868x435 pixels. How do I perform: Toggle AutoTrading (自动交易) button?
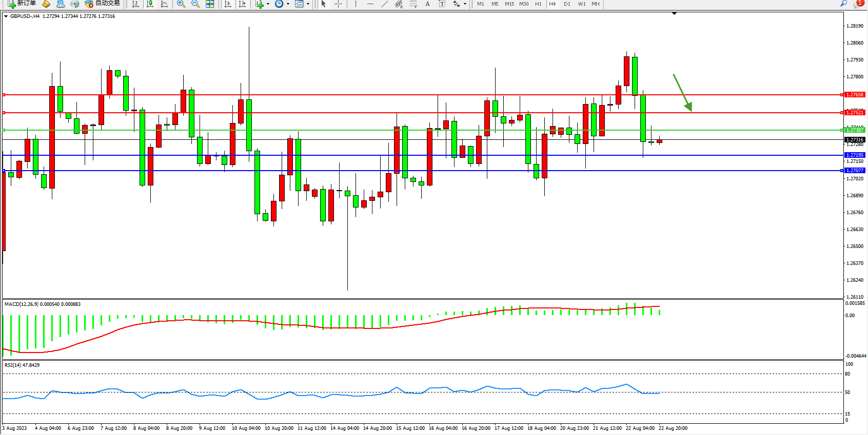pyautogui.click(x=103, y=4)
